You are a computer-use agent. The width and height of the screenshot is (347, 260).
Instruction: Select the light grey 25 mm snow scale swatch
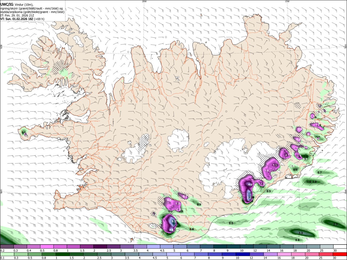coord(327,247)
